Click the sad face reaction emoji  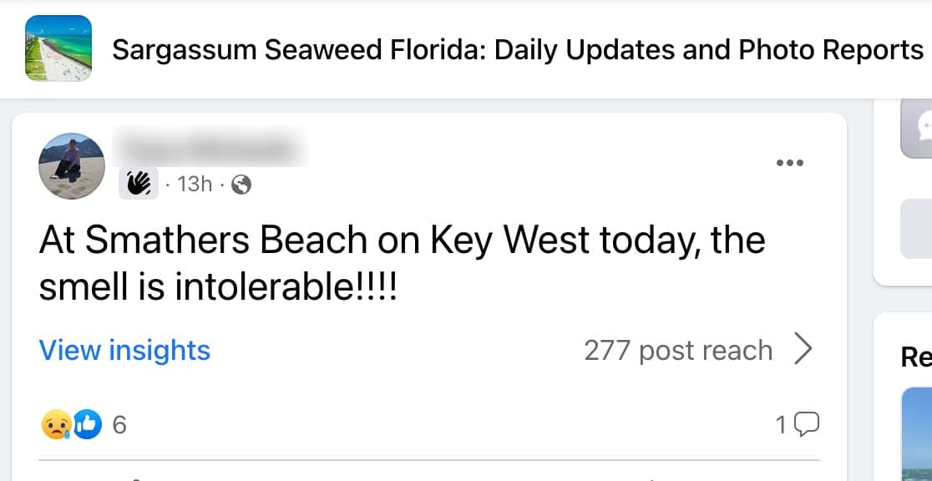point(53,425)
